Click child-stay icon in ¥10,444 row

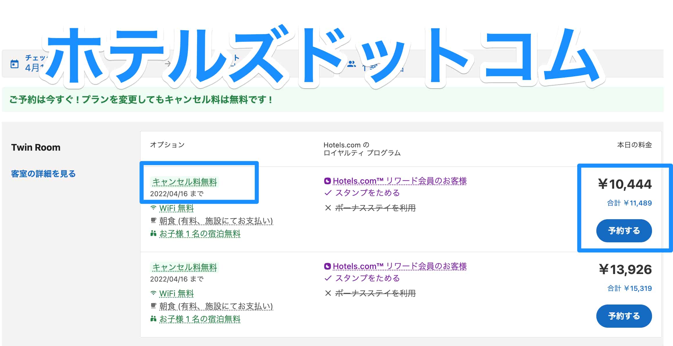[x=153, y=233]
